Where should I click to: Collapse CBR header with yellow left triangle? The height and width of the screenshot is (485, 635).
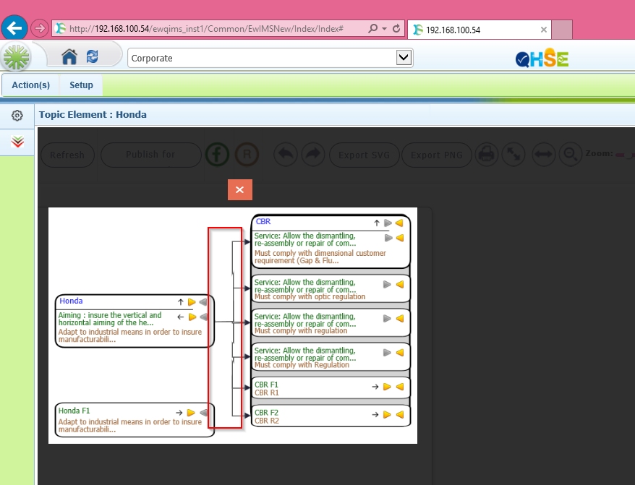click(x=399, y=223)
